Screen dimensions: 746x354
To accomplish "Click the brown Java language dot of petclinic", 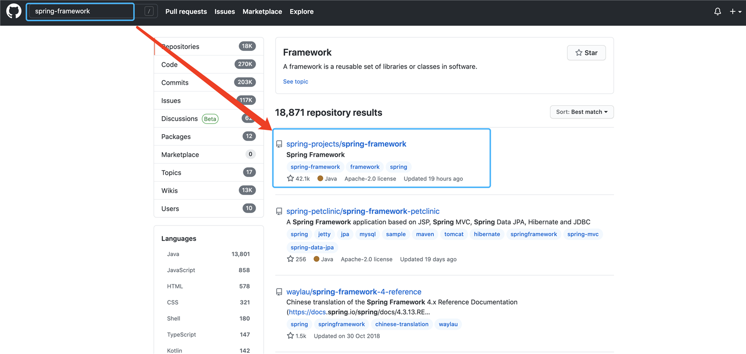I will click(x=316, y=259).
